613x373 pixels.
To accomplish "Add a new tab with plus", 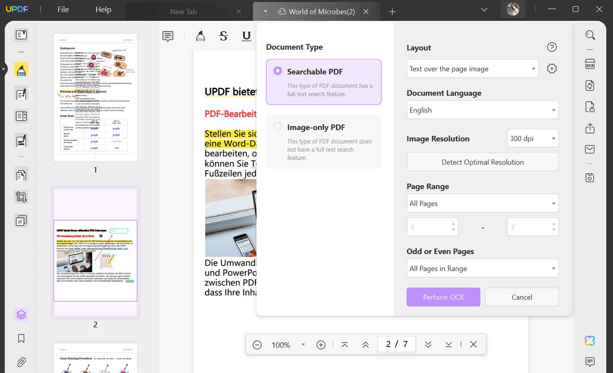I will tap(392, 12).
